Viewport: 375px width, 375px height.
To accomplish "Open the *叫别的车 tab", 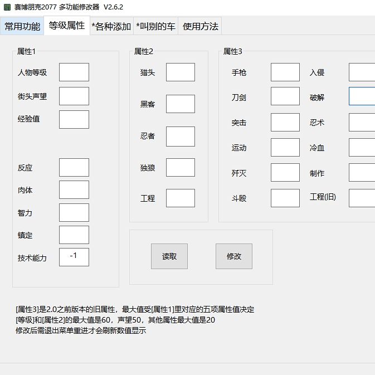I will [x=155, y=26].
